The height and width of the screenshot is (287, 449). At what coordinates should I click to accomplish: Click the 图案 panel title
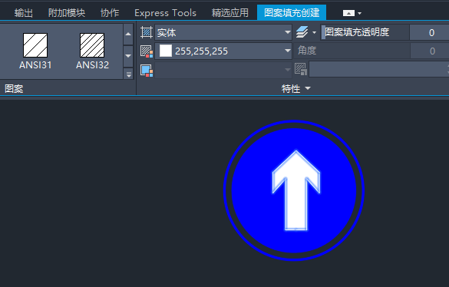14,88
